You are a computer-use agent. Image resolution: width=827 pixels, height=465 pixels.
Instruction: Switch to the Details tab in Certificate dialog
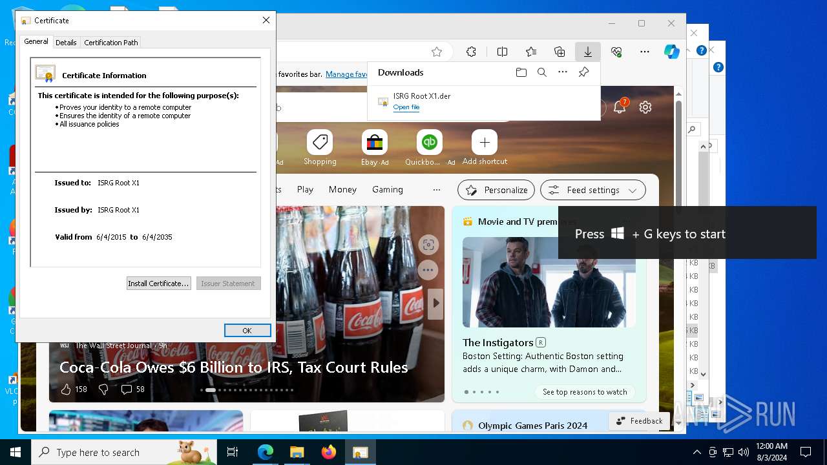coord(66,42)
